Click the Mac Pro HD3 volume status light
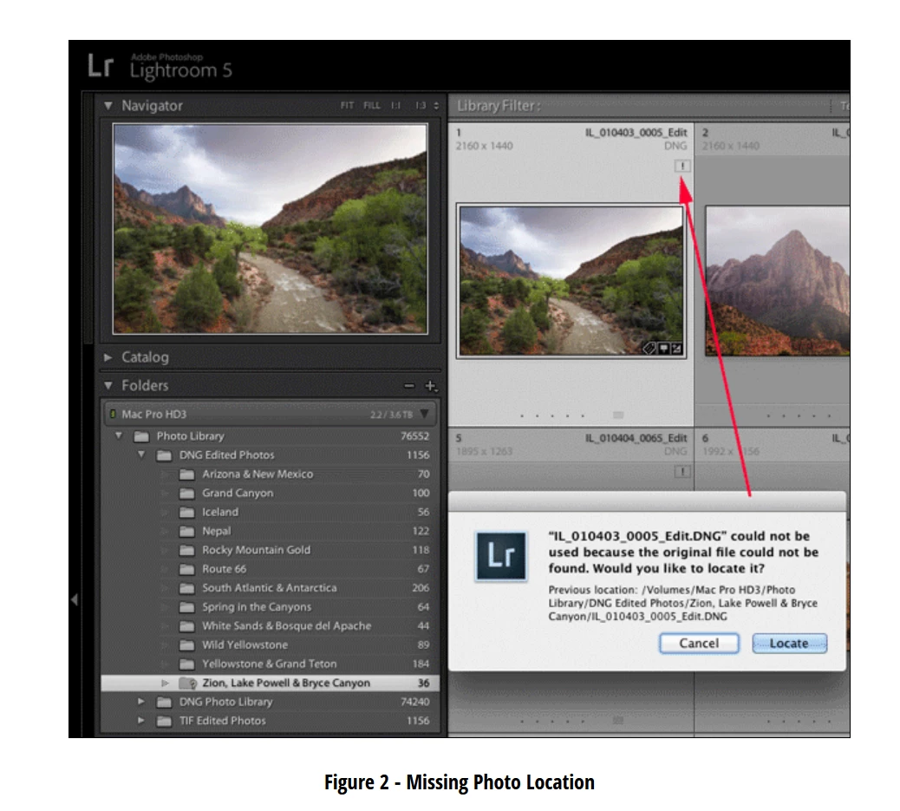900x811 pixels. (113, 414)
